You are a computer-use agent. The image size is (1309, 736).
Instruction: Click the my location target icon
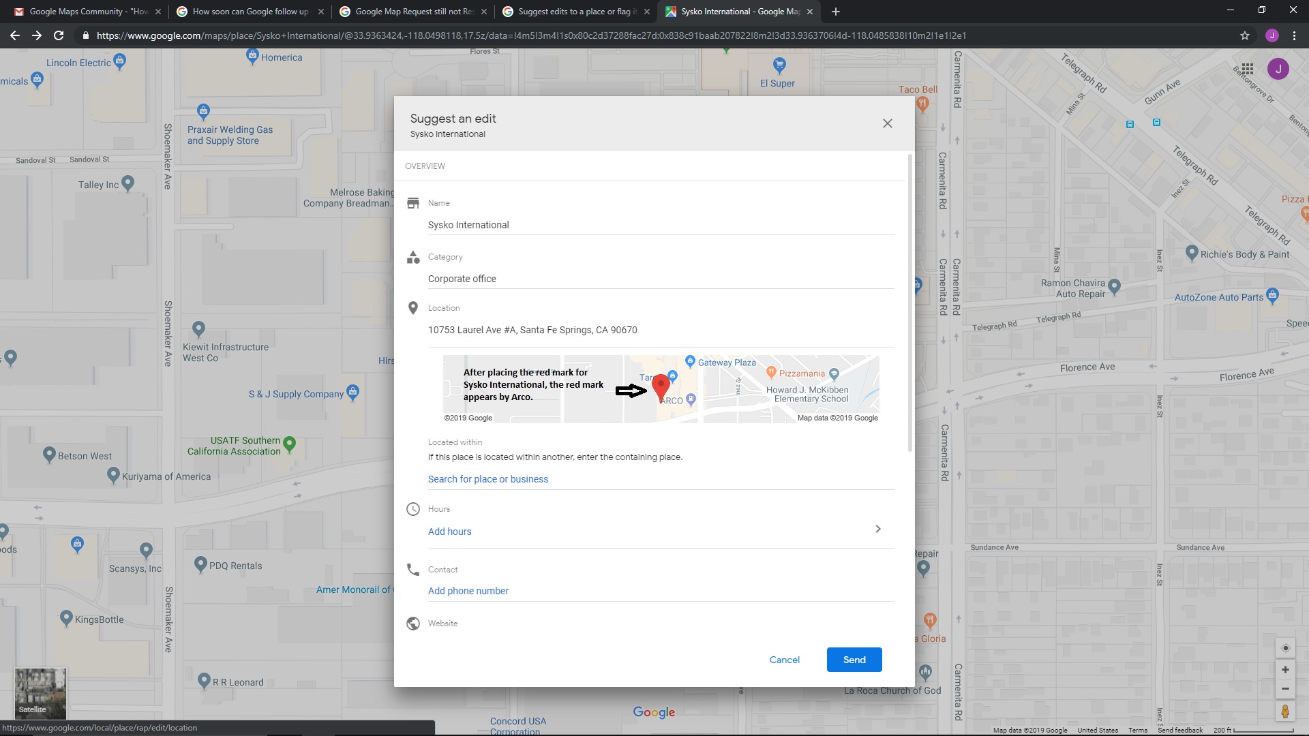click(1285, 648)
